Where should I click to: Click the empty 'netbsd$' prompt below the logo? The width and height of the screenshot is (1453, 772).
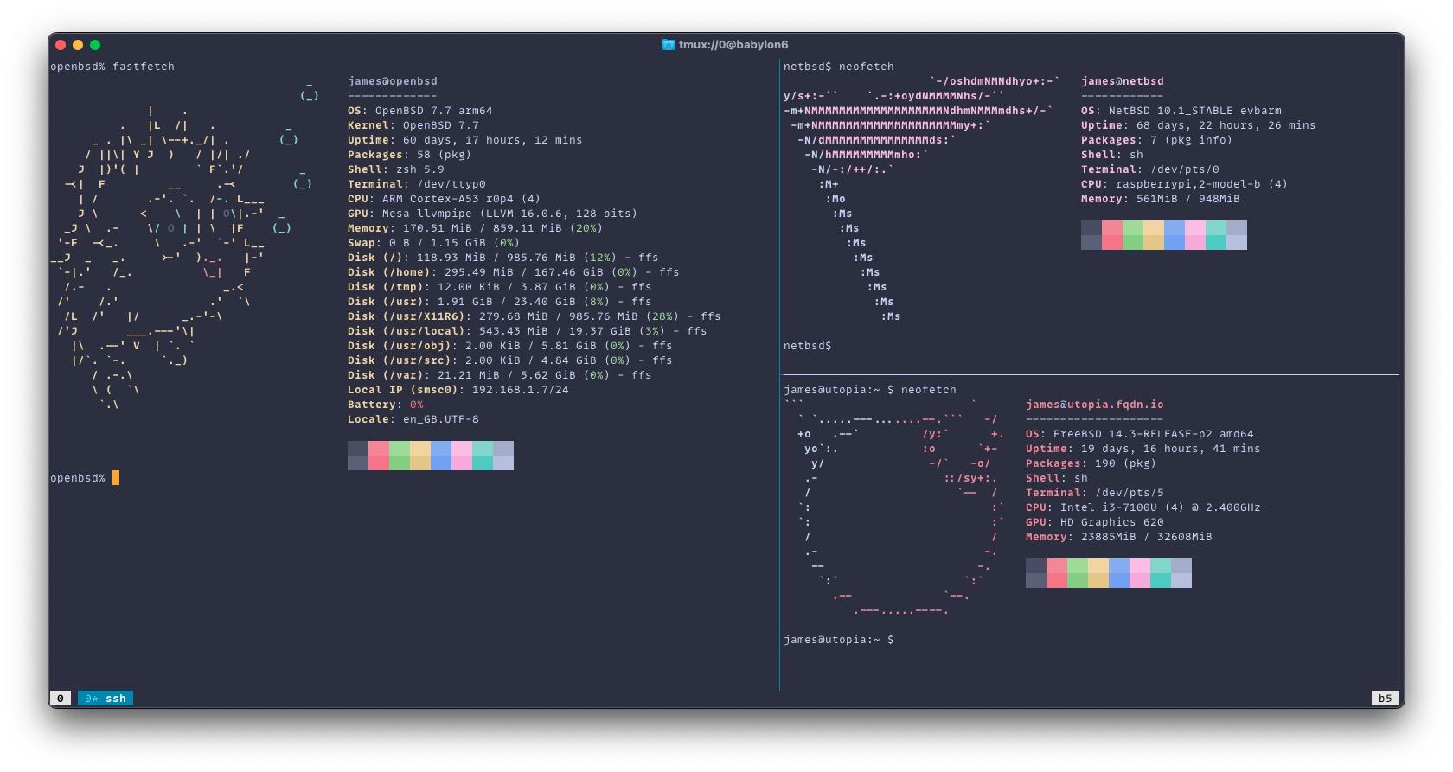pyautogui.click(x=808, y=346)
